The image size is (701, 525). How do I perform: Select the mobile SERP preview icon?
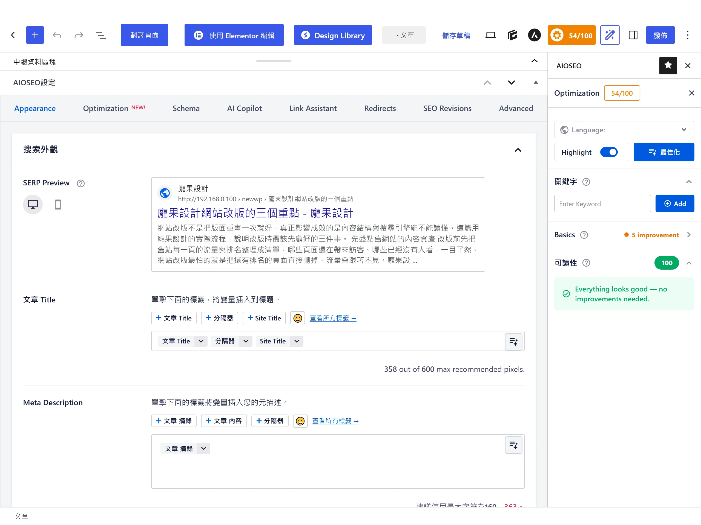pyautogui.click(x=58, y=205)
